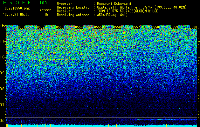Click the meteor count value 15
The image size is (200, 127).
[x=46, y=15]
